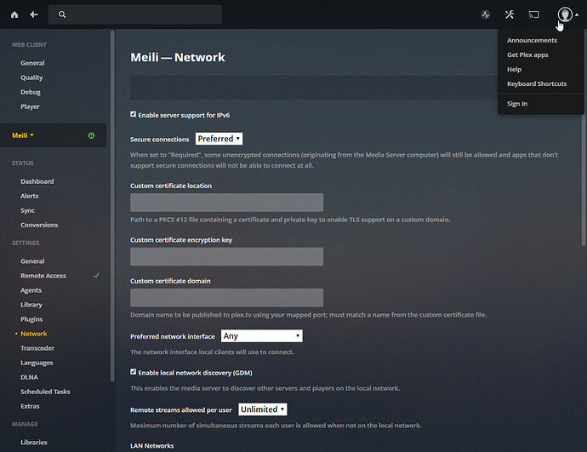Open Extras settings
The image size is (587, 452).
point(30,406)
